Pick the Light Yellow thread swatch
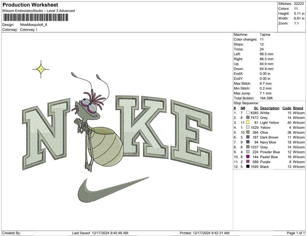The width and height of the screenshot is (307, 236). [248, 122]
